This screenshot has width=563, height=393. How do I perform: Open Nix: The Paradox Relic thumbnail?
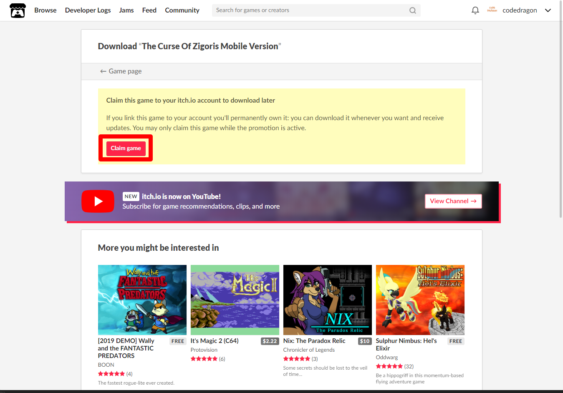328,300
